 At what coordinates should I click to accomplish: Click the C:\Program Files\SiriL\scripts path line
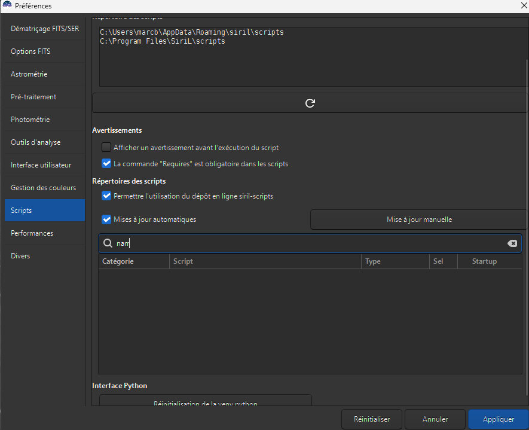pyautogui.click(x=162, y=41)
